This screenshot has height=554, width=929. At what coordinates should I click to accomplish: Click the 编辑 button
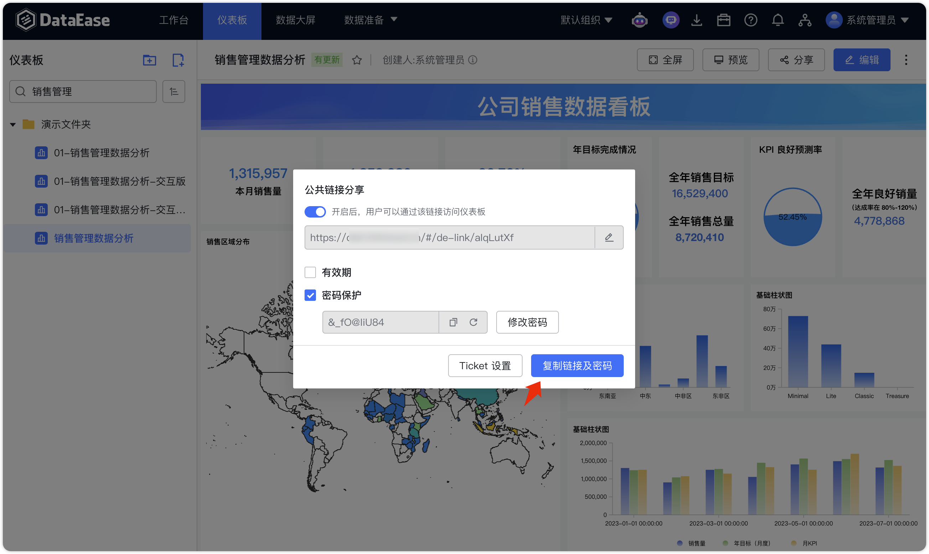[862, 60]
